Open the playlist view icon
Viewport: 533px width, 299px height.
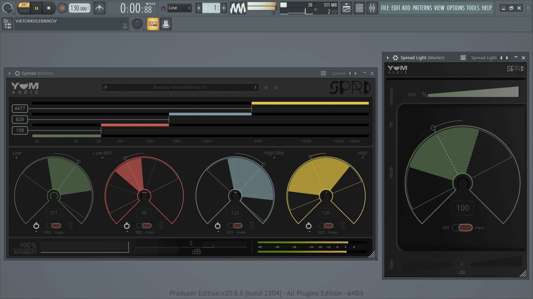click(346, 8)
